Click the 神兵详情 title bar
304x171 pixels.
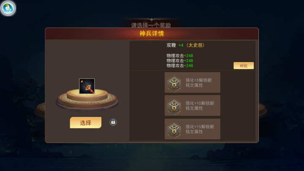(x=152, y=33)
